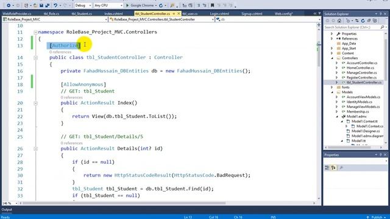Switch to the Login.cshtml tab
Screen dimensions: 390x219
[x=219, y=13]
